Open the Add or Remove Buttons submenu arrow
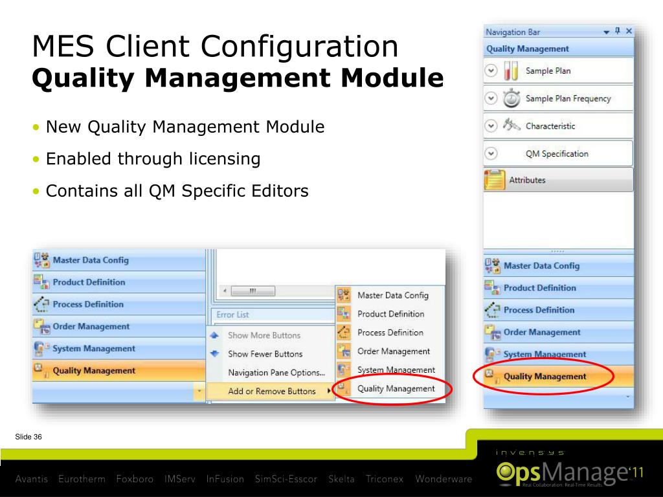The height and width of the screenshot is (497, 663). (x=328, y=391)
